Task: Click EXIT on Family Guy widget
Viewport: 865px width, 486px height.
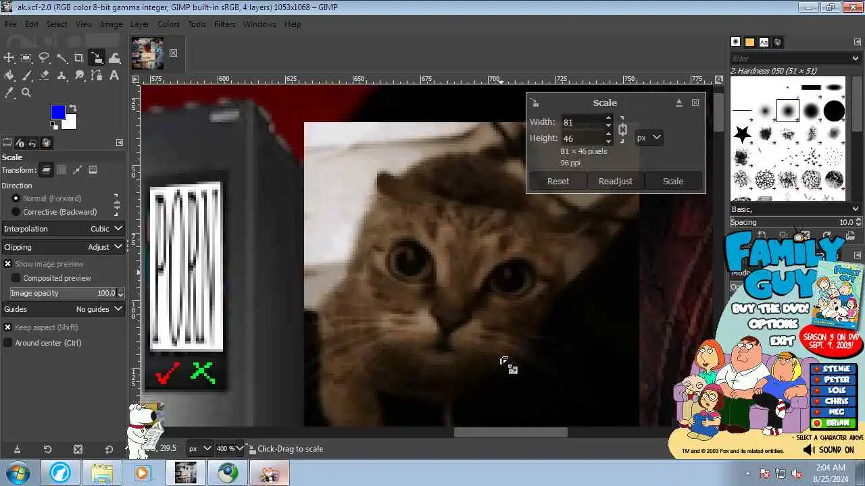Action: pos(782,341)
